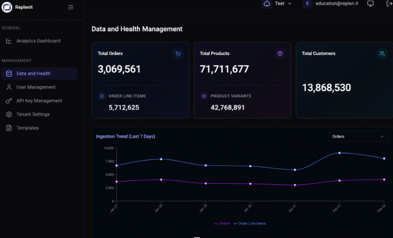Click the monitor display icon in top bar
This screenshot has width=393, height=238.
(x=370, y=3)
